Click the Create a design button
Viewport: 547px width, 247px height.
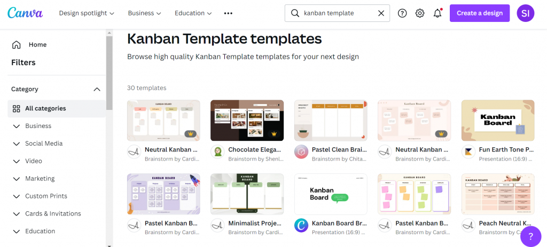479,13
